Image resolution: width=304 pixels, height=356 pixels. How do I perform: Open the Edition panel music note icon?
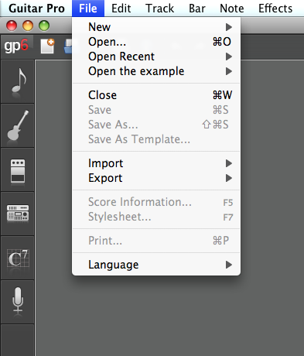(18, 81)
